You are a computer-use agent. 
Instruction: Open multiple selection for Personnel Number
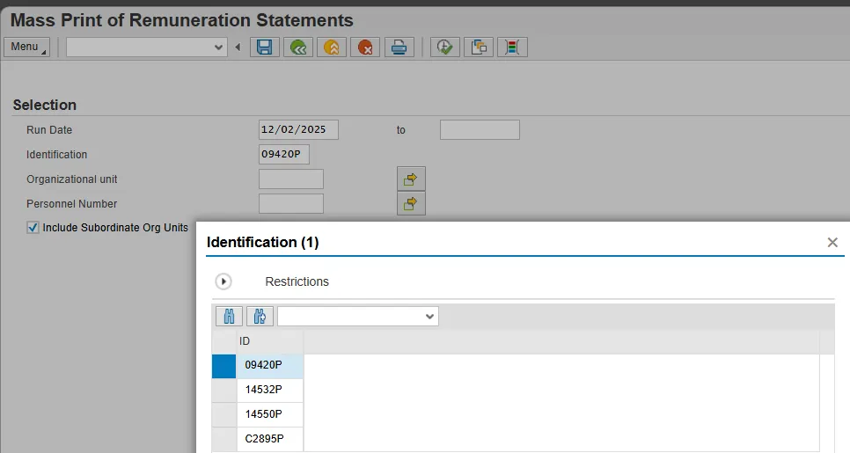point(411,204)
